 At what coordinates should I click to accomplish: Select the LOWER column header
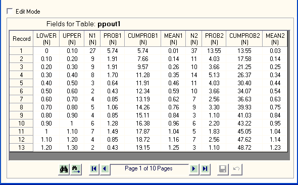click(x=46, y=39)
